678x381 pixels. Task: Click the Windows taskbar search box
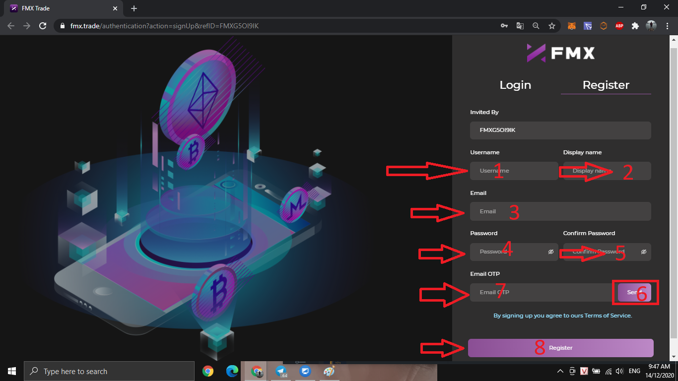[x=109, y=371]
